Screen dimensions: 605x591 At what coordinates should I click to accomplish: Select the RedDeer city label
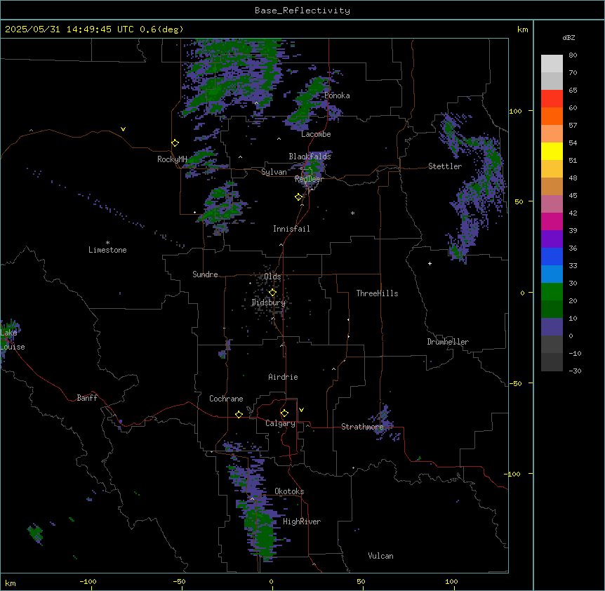tap(309, 179)
